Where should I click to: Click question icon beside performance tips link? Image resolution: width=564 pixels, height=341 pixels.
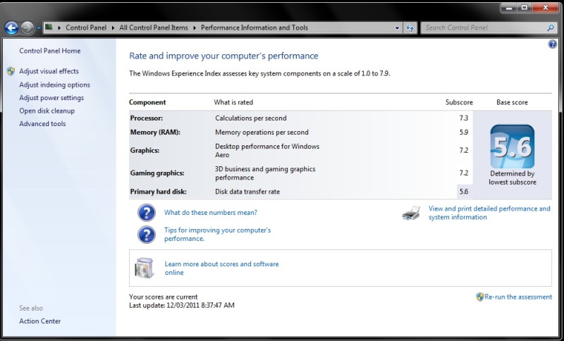pyautogui.click(x=146, y=234)
